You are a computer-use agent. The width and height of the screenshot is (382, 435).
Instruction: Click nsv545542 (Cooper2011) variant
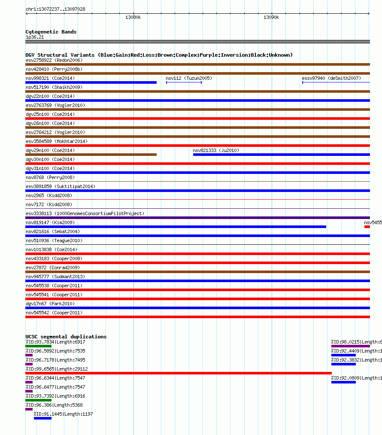click(x=54, y=313)
